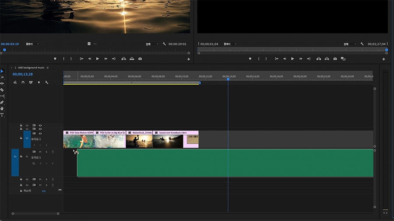This screenshot has width=394, height=221.
Task: Open Program monitor settings wrench
Action: click(x=362, y=44)
